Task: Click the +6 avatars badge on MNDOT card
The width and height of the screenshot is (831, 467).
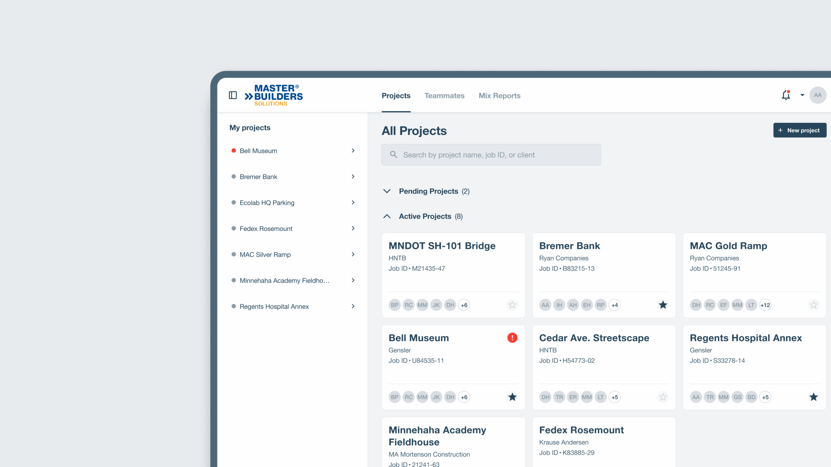Action: point(464,305)
